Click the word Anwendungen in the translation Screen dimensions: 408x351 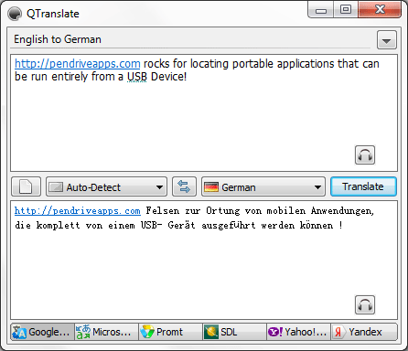(x=342, y=211)
